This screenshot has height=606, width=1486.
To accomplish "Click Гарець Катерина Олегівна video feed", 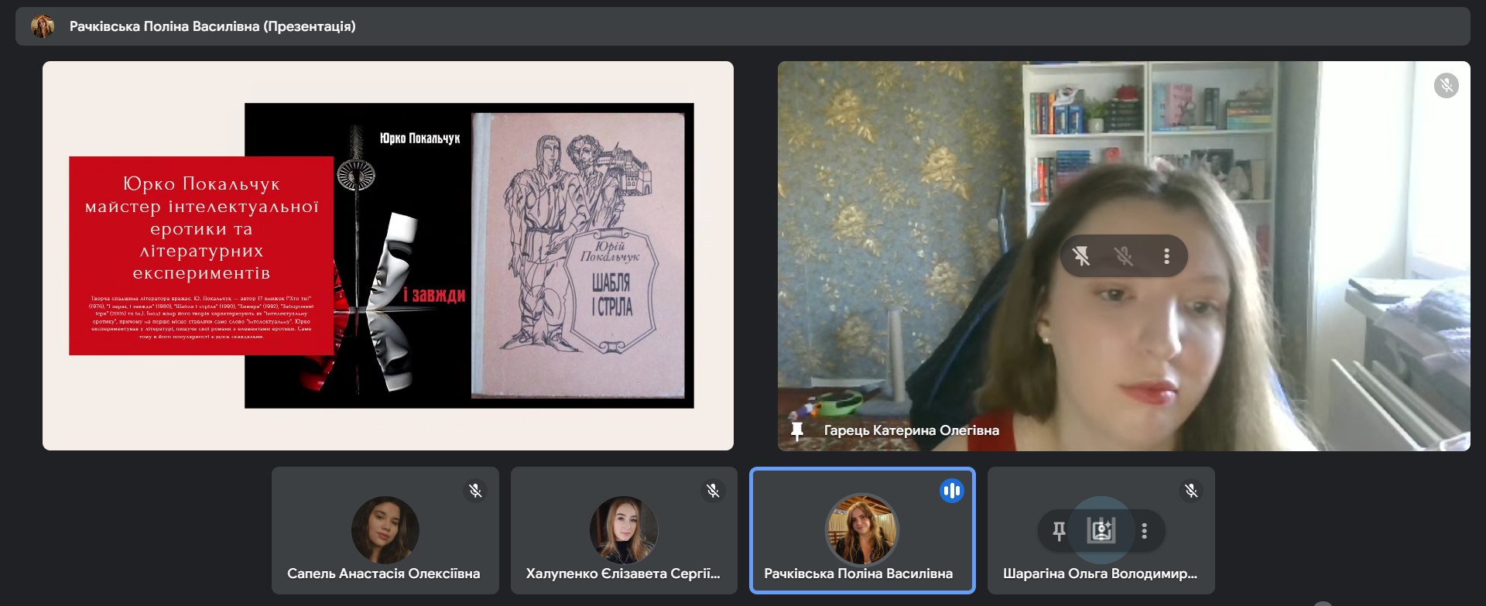I will point(1124,256).
